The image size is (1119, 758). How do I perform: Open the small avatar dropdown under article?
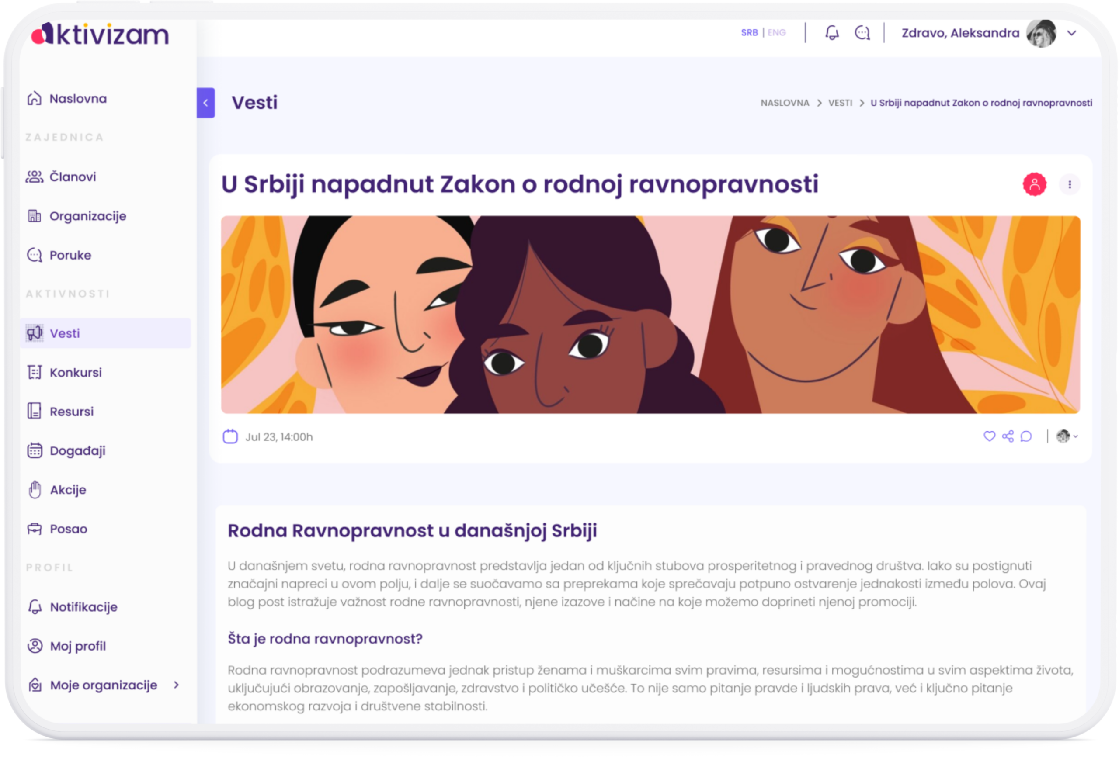click(x=1067, y=436)
